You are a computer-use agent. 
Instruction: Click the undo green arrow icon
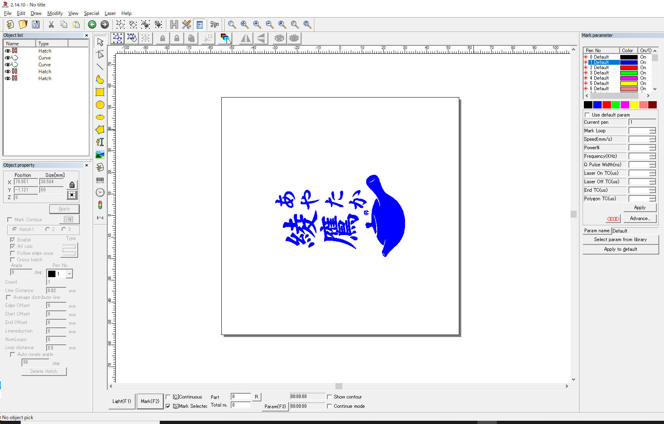pos(92,24)
